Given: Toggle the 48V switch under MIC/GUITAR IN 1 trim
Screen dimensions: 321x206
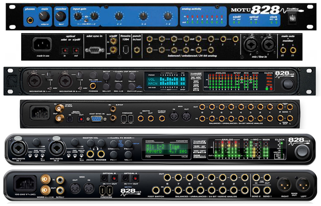Looking at the screenshot, I should click(x=50, y=88).
